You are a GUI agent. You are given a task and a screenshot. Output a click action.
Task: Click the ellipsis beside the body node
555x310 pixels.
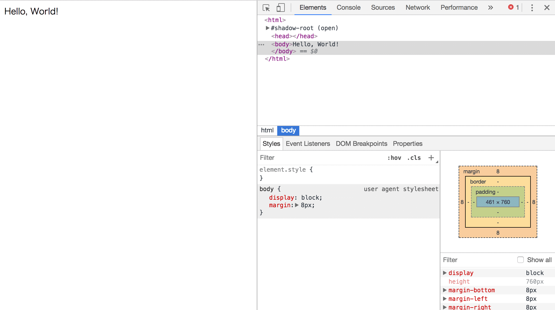[261, 45]
